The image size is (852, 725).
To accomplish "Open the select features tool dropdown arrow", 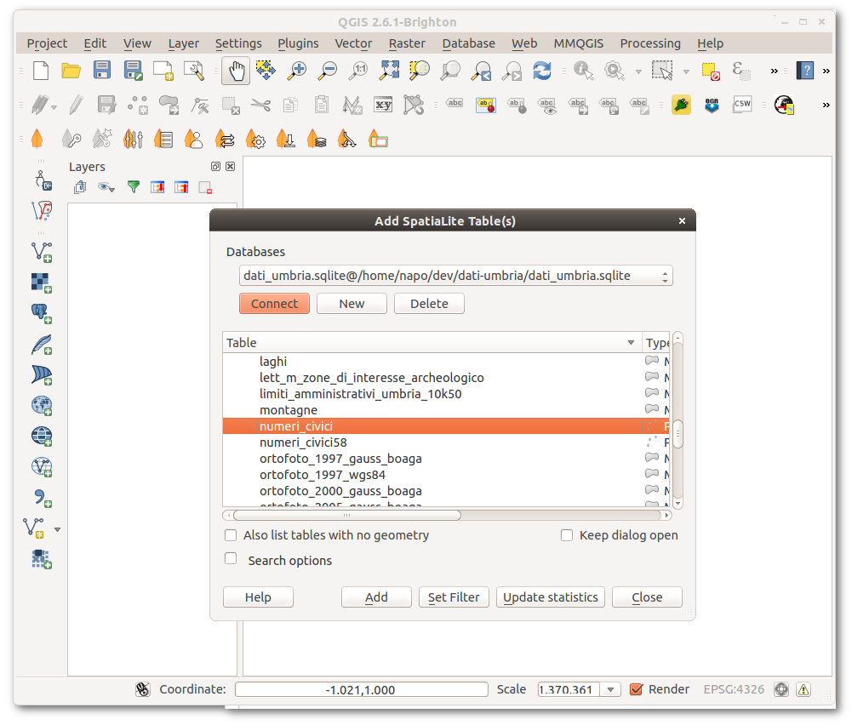I will click(686, 71).
